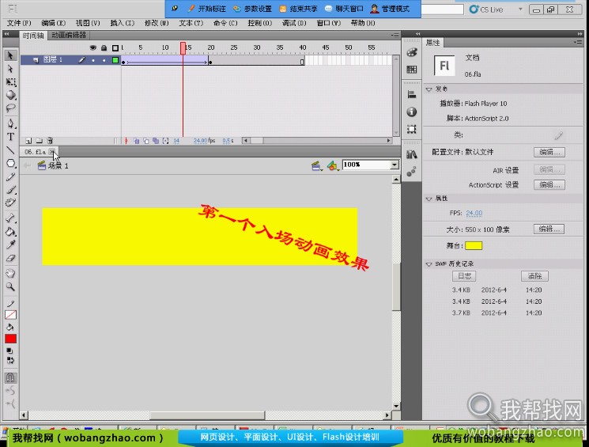
Task: Toggle show/hide all layers eye icon
Action: tap(93, 47)
